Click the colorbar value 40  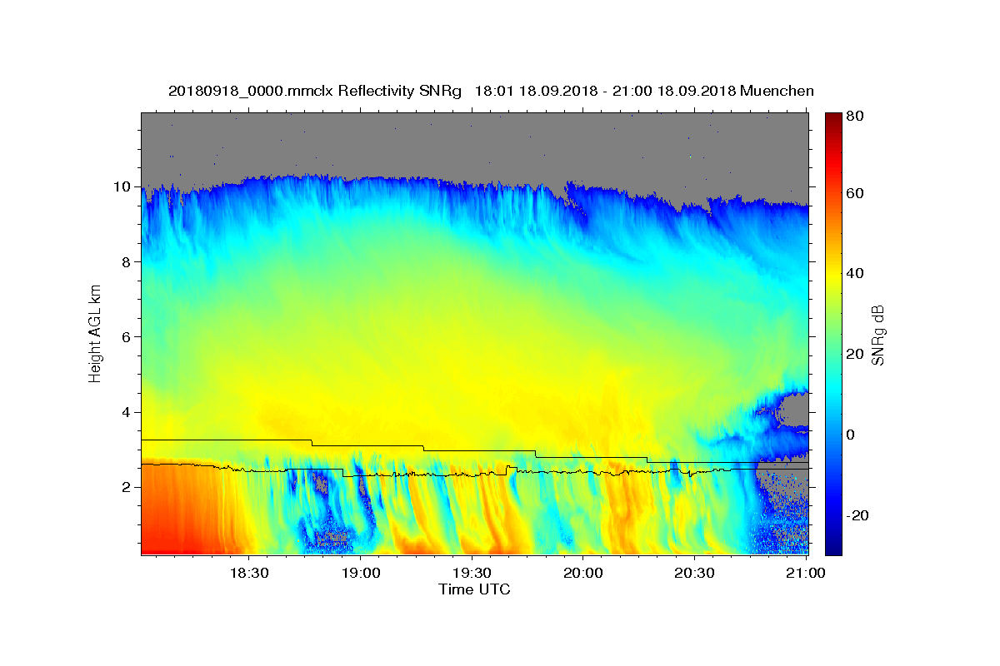click(x=856, y=273)
